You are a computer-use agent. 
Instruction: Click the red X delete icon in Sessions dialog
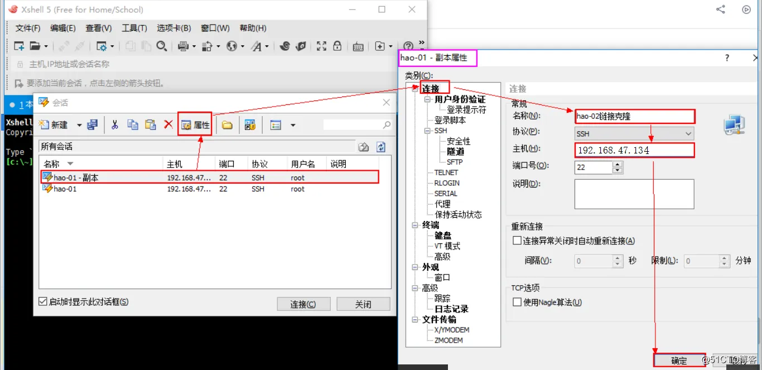(168, 124)
